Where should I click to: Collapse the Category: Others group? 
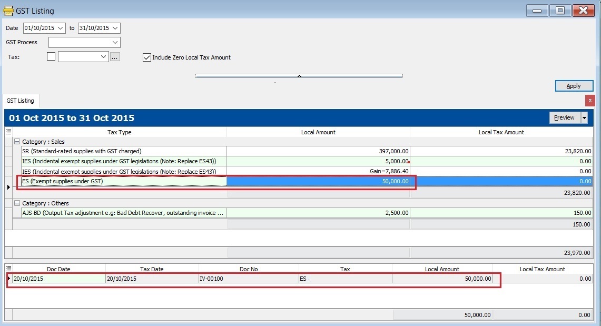coord(17,203)
